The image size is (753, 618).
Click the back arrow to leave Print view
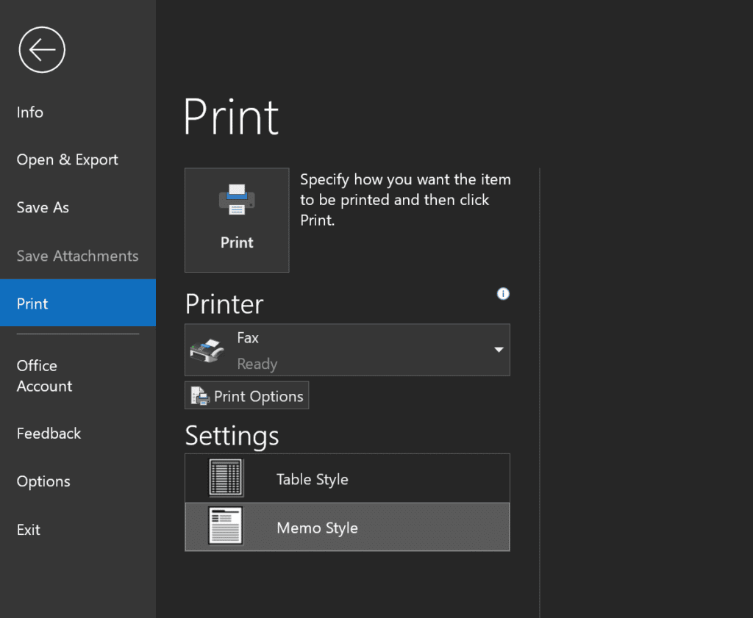click(42, 49)
